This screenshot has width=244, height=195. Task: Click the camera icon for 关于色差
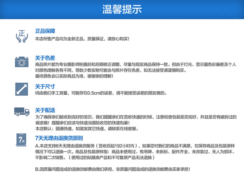click(x=21, y=62)
